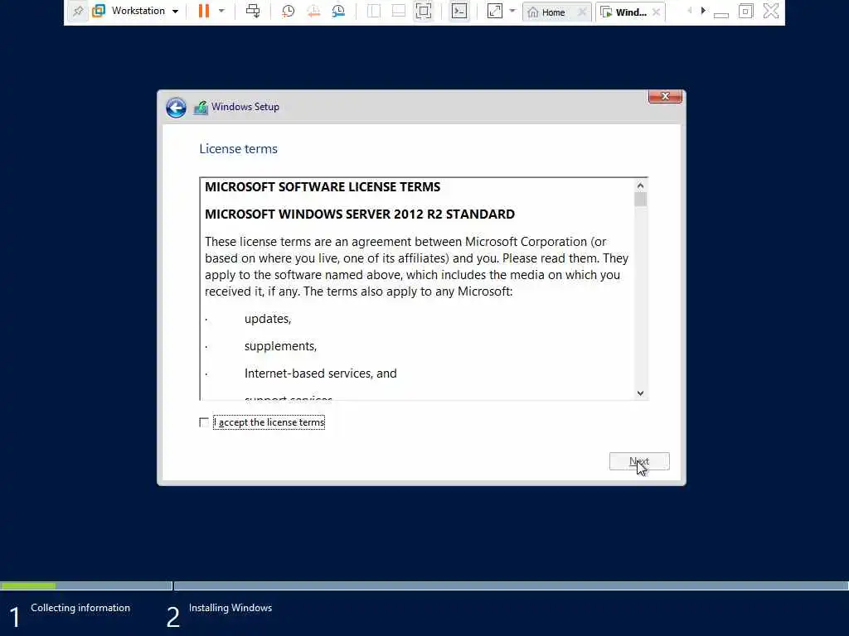This screenshot has width=849, height=636.
Task: Click the license scrollbar thumb
Action: coord(641,200)
